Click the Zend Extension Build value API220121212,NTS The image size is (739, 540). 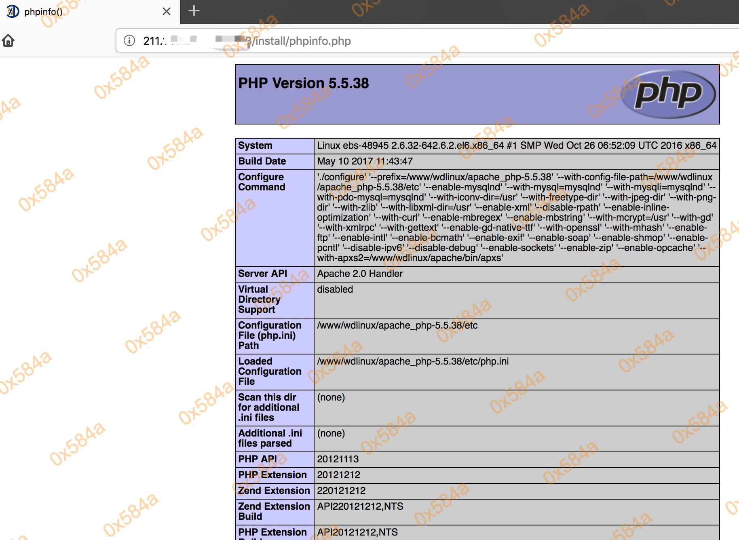[x=360, y=506]
